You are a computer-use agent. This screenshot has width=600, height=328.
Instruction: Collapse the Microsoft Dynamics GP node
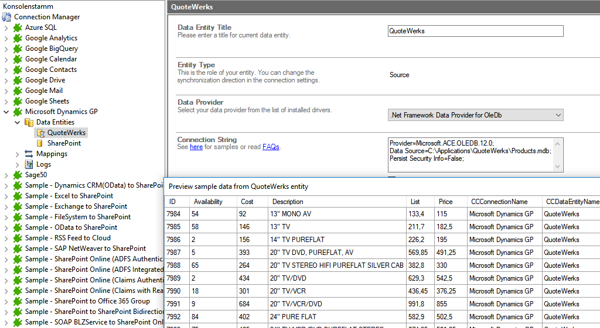coord(6,112)
